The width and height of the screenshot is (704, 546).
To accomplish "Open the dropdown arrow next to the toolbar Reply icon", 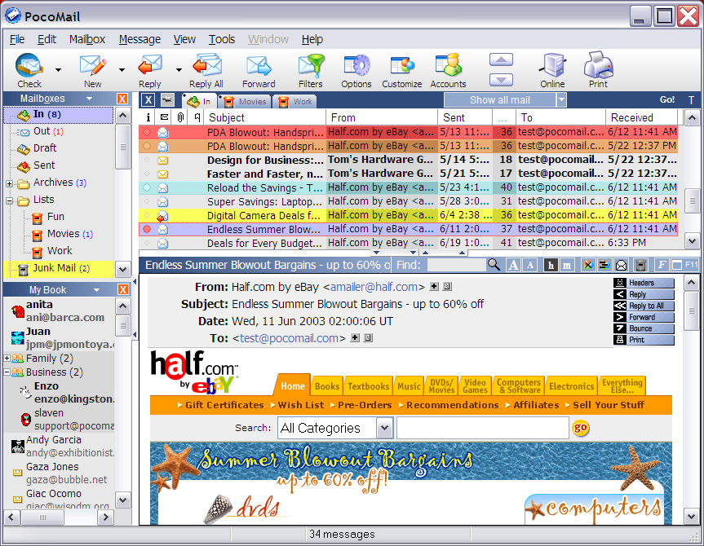I will point(179,69).
